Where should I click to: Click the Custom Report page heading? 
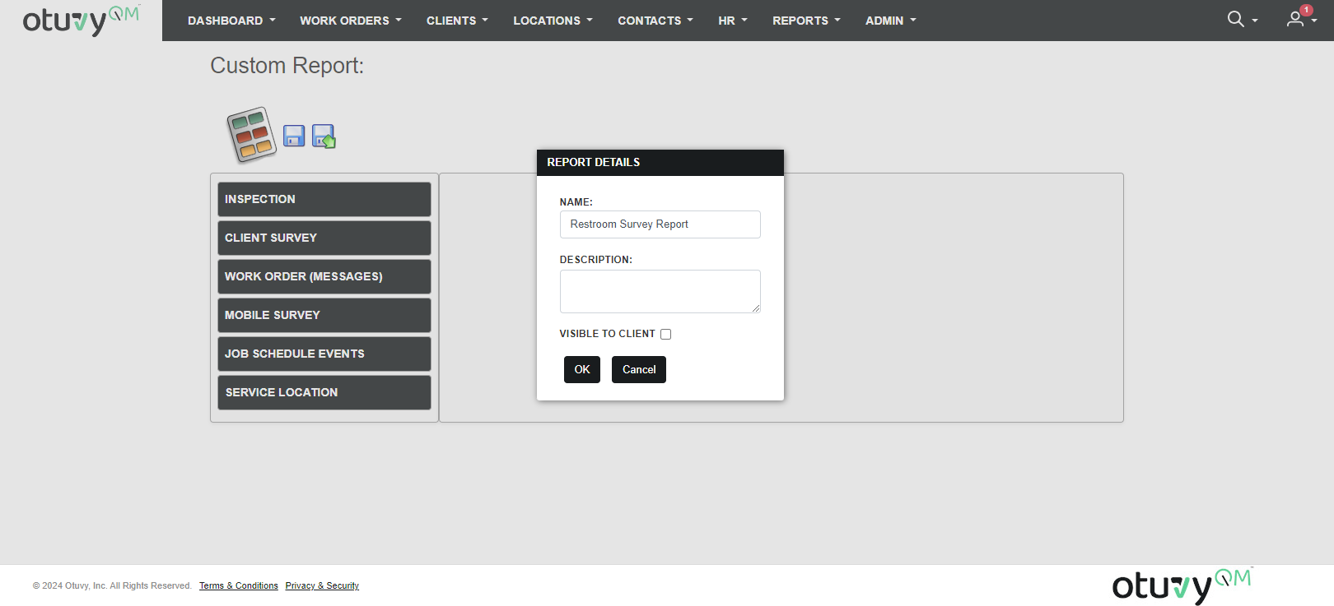tap(287, 66)
